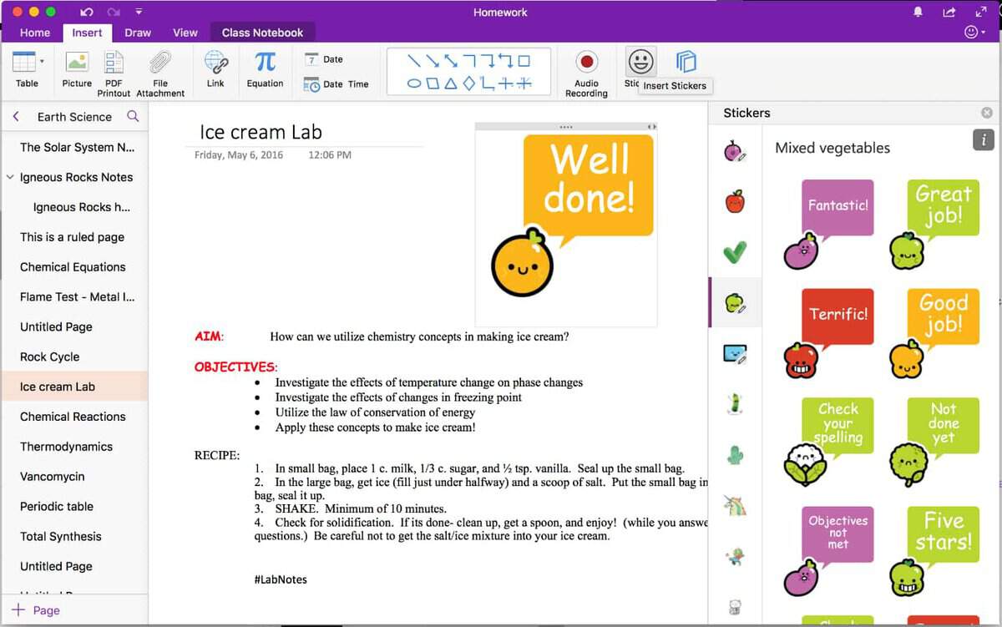Close the Stickers panel
Viewport: 1002px width, 627px height.
coord(987,113)
